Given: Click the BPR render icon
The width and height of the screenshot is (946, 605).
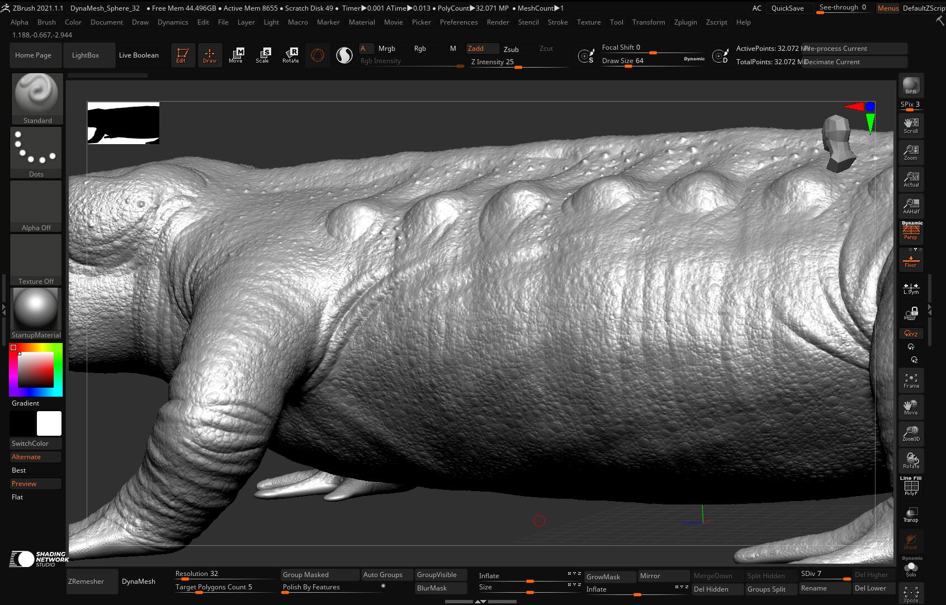Looking at the screenshot, I should coord(911,86).
